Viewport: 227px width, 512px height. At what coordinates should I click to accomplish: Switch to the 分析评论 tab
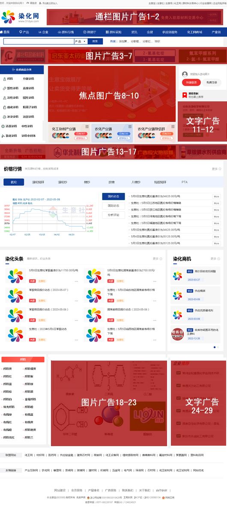(113, 215)
